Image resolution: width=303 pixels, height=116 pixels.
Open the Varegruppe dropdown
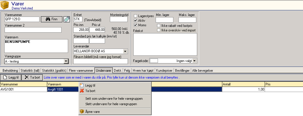(x=66, y=61)
